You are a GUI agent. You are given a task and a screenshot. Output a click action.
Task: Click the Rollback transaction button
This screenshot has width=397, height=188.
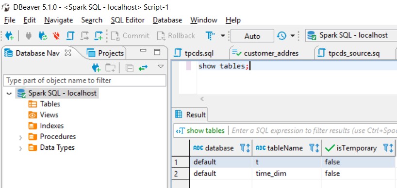point(176,36)
